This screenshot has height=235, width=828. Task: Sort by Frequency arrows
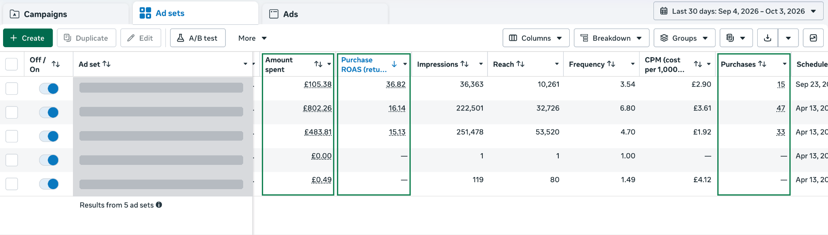611,64
